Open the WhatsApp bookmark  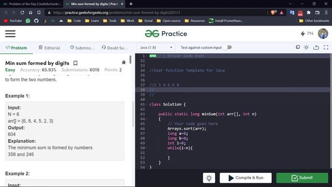coord(28,21)
